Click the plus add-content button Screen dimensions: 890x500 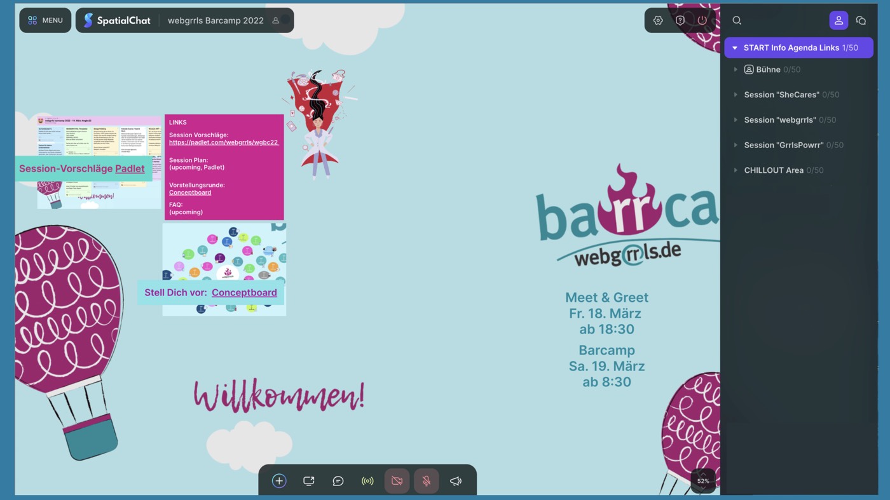coord(279,481)
